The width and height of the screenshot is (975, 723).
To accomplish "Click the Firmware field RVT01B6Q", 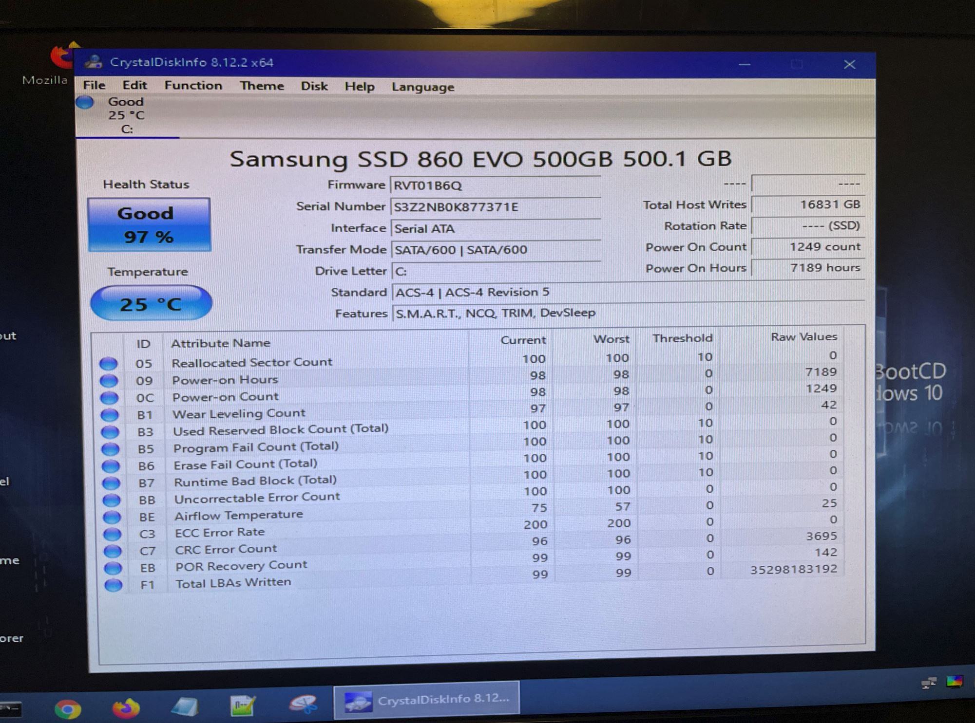I will point(495,185).
